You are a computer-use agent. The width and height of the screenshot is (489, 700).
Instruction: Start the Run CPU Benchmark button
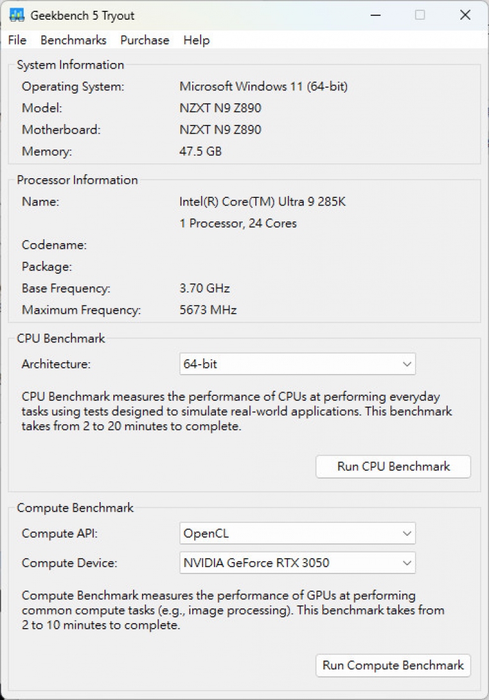[x=393, y=466]
